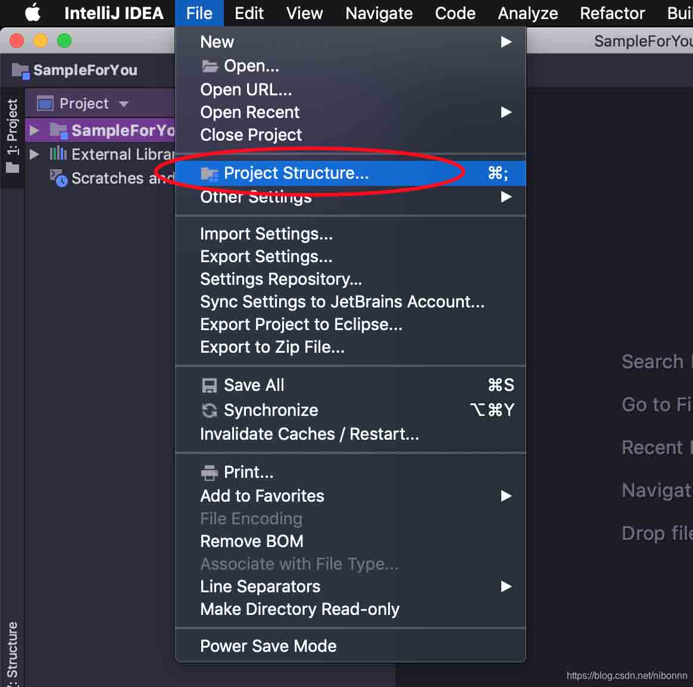This screenshot has width=693, height=687.
Task: Select the Scratches tree item icon
Action: coord(58,178)
